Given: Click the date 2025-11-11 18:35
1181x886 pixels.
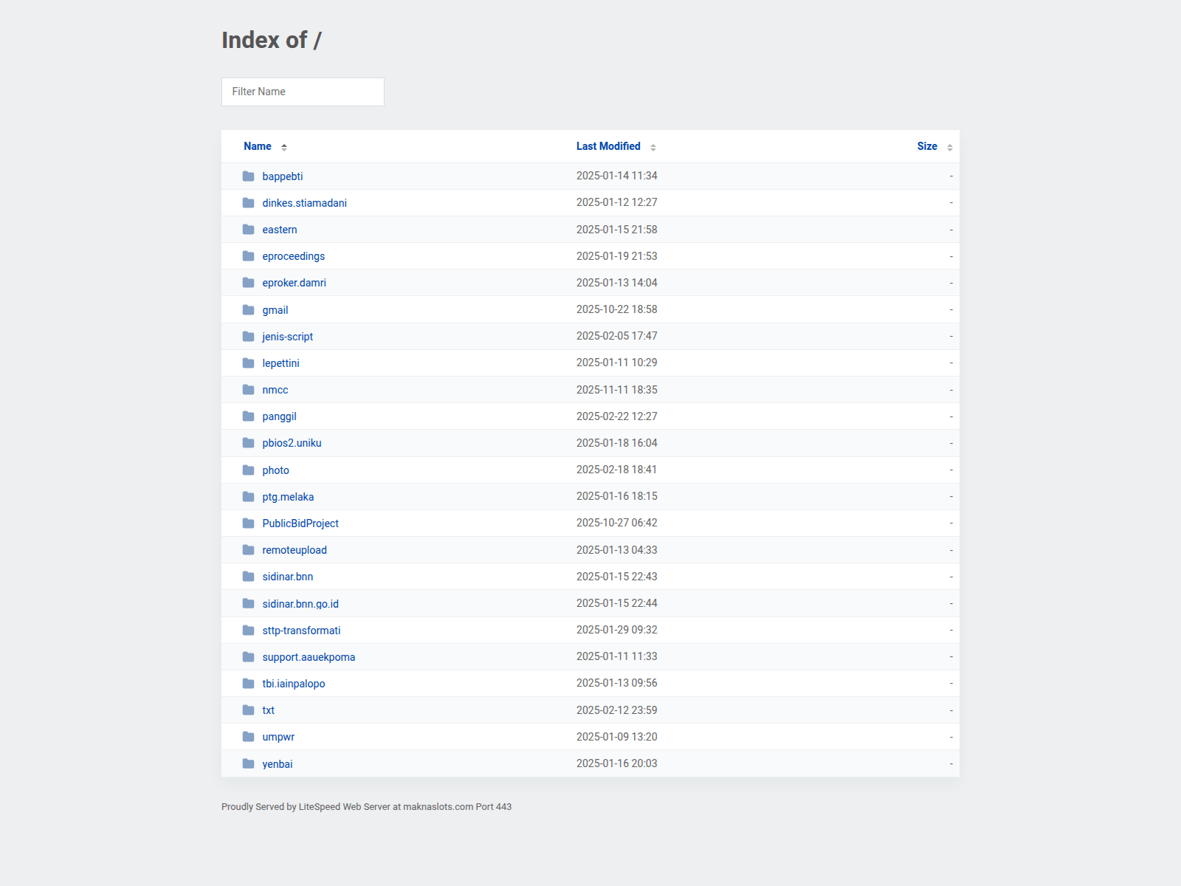Looking at the screenshot, I should tap(617, 390).
